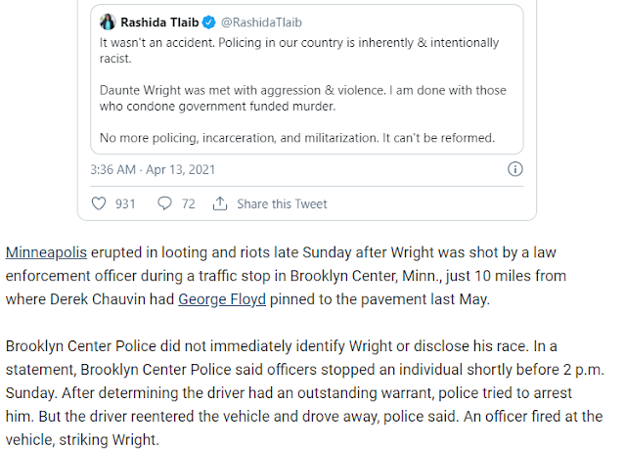Image resolution: width=625 pixels, height=450 pixels.
Task: Click Rashida Tlaib's profile avatar
Action: tap(108, 22)
